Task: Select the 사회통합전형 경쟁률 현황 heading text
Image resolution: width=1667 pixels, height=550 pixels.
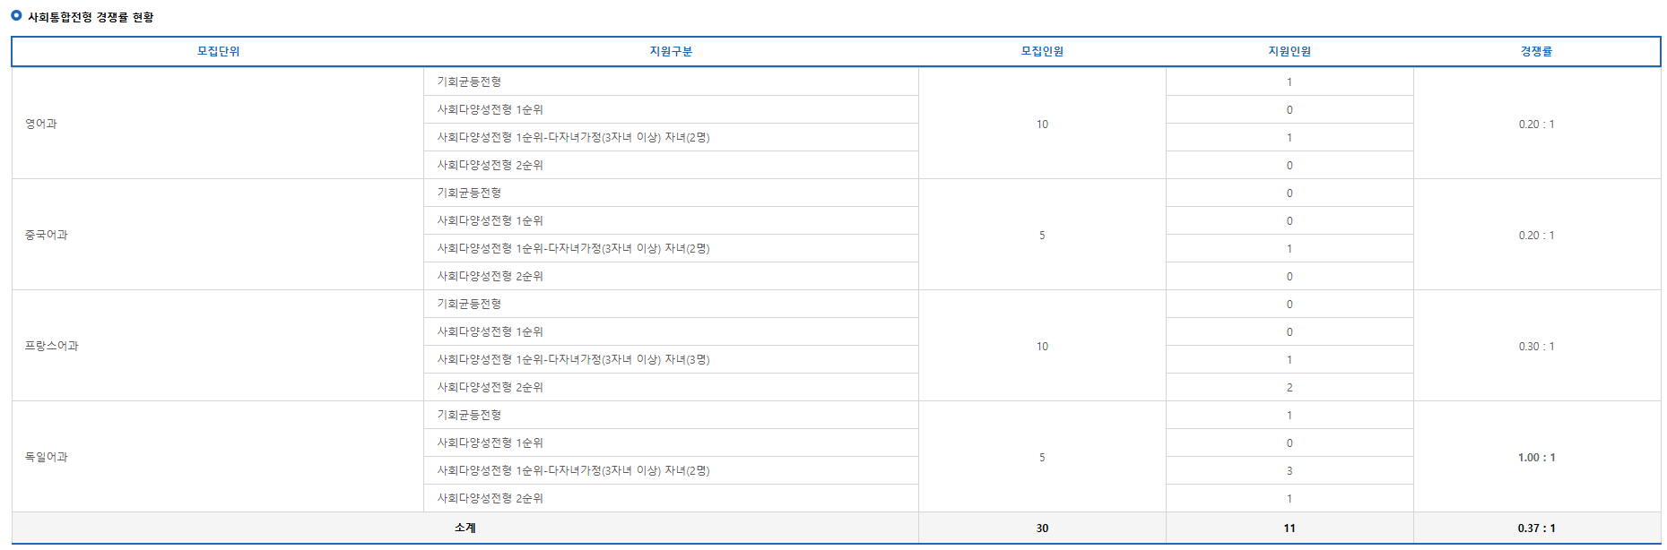Action: 91,17
